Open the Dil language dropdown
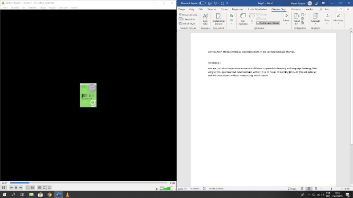Image resolution: width=353 pixels, height=198 pixels. pos(231,19)
